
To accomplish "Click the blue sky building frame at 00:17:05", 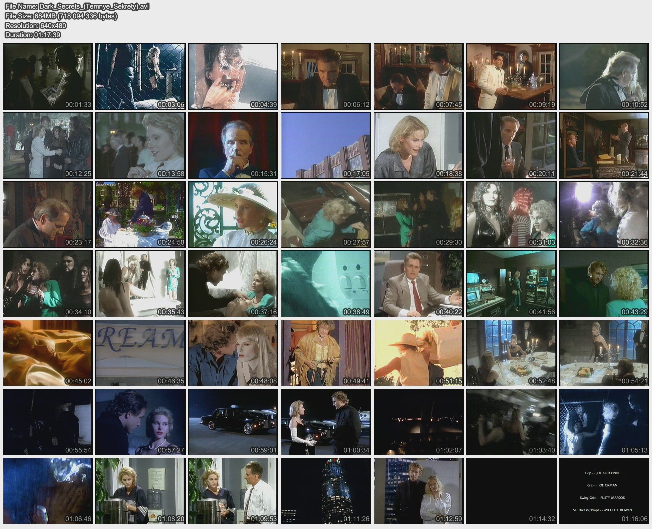I will click(x=325, y=145).
